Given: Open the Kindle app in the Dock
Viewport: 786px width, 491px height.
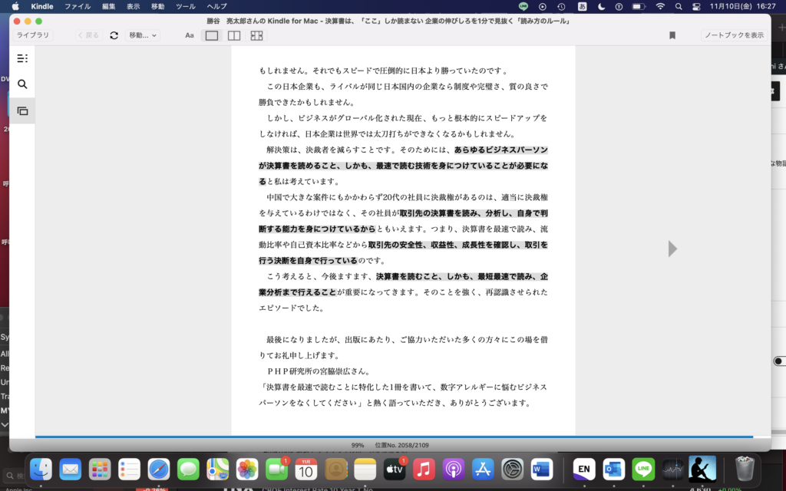Looking at the screenshot, I should [702, 469].
